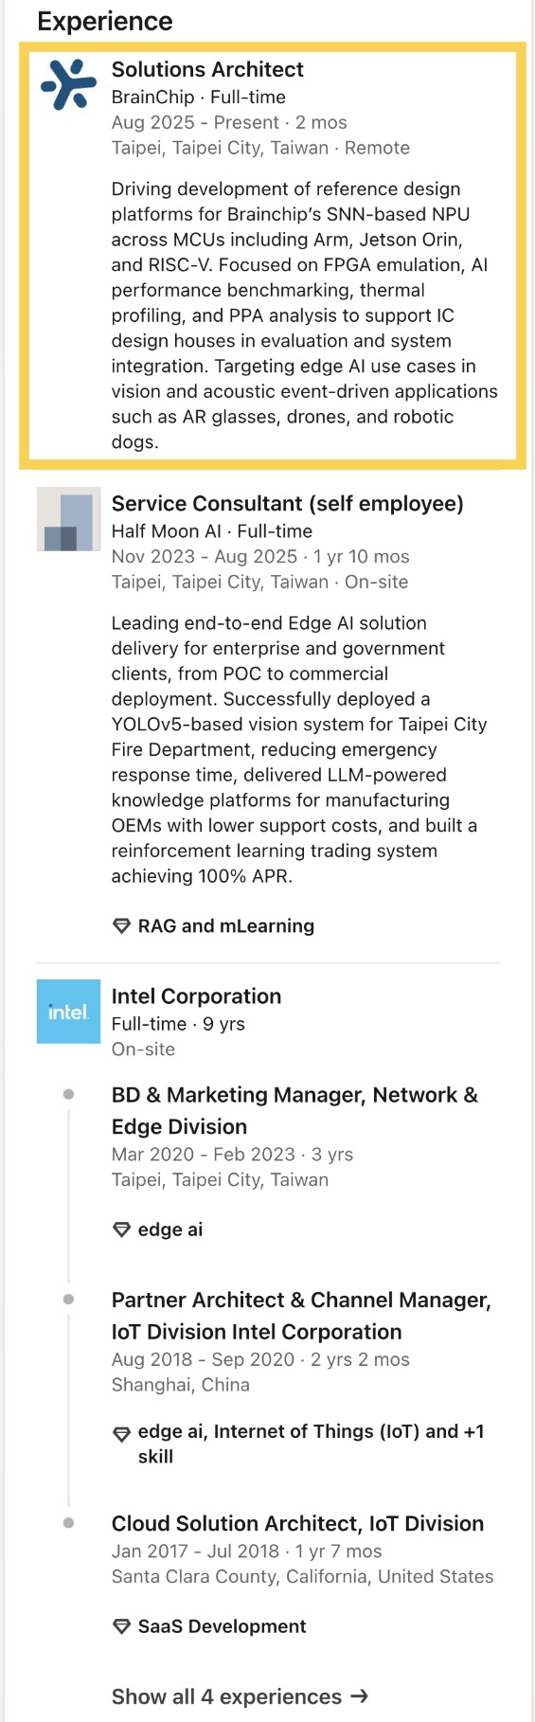Viewport: 535px width, 1722px height.
Task: Open RAG and mLearning skills link
Action: coord(226,925)
